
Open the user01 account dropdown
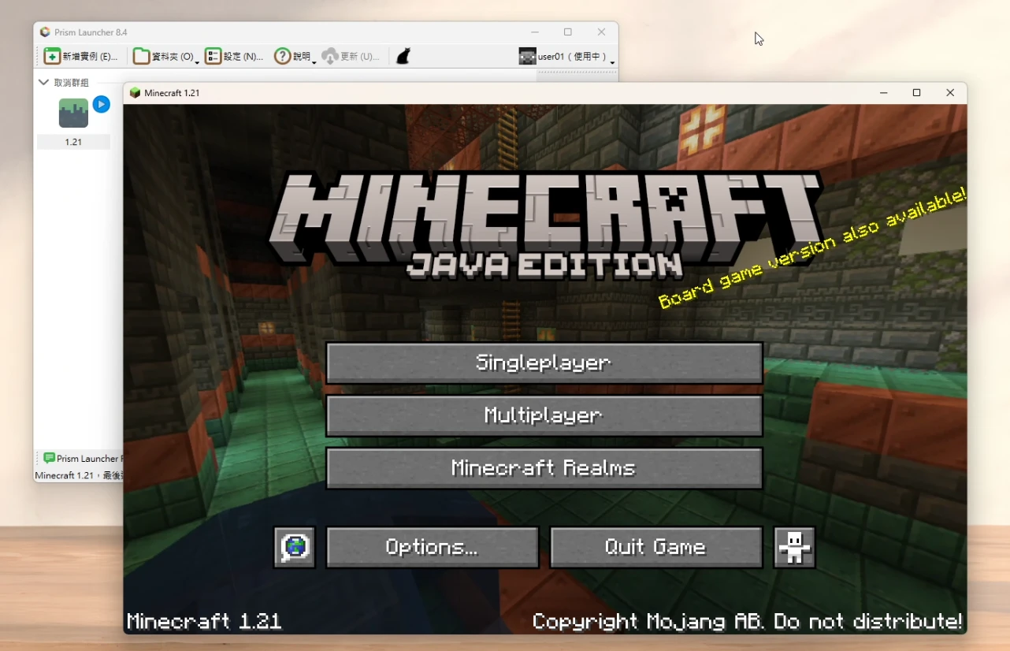[x=567, y=56]
